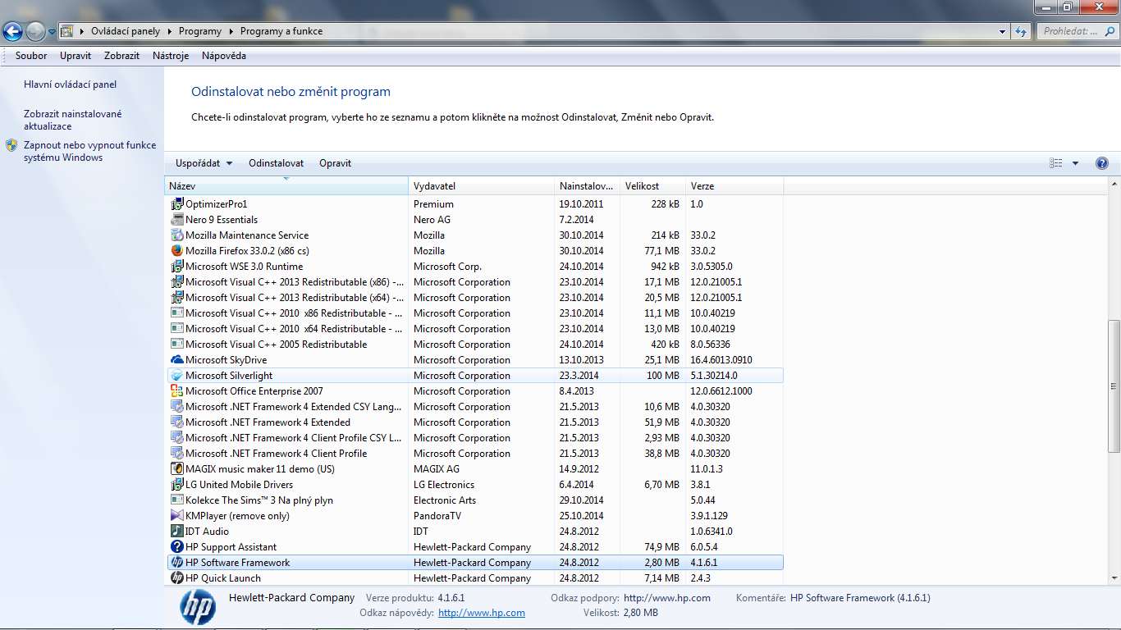This screenshot has height=630, width=1121.
Task: Sort by the Nainstalováno column header
Action: pyautogui.click(x=588, y=186)
